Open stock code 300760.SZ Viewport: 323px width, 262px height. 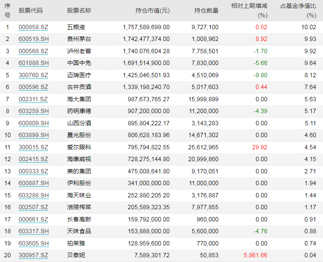[33, 75]
